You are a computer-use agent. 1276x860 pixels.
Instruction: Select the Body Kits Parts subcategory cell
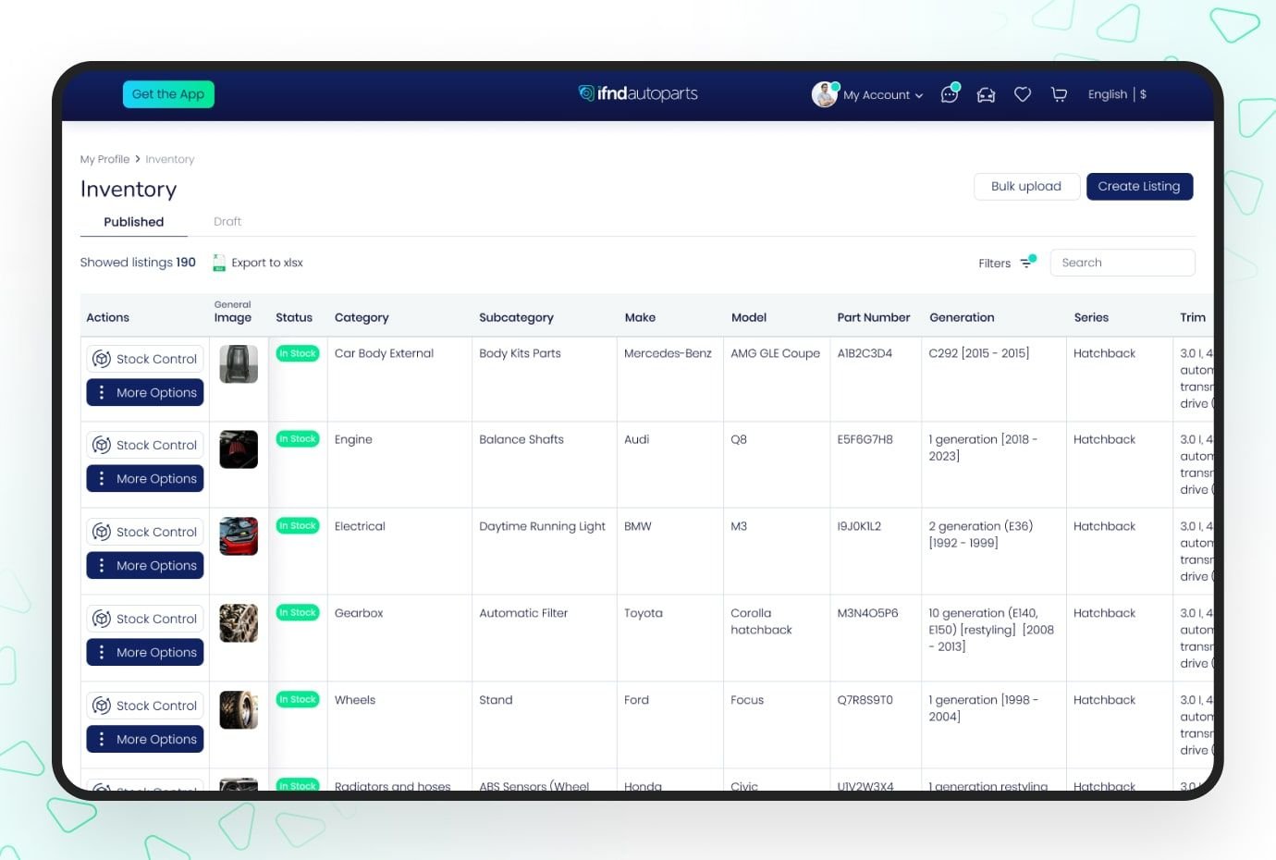pyautogui.click(x=520, y=353)
